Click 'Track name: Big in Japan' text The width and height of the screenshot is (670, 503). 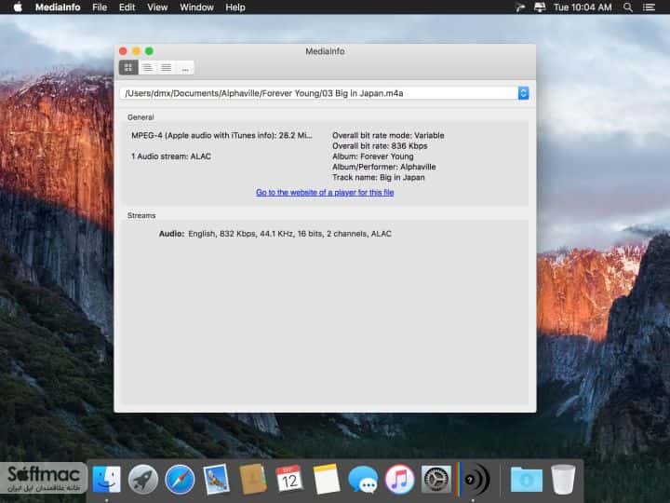[379, 178]
